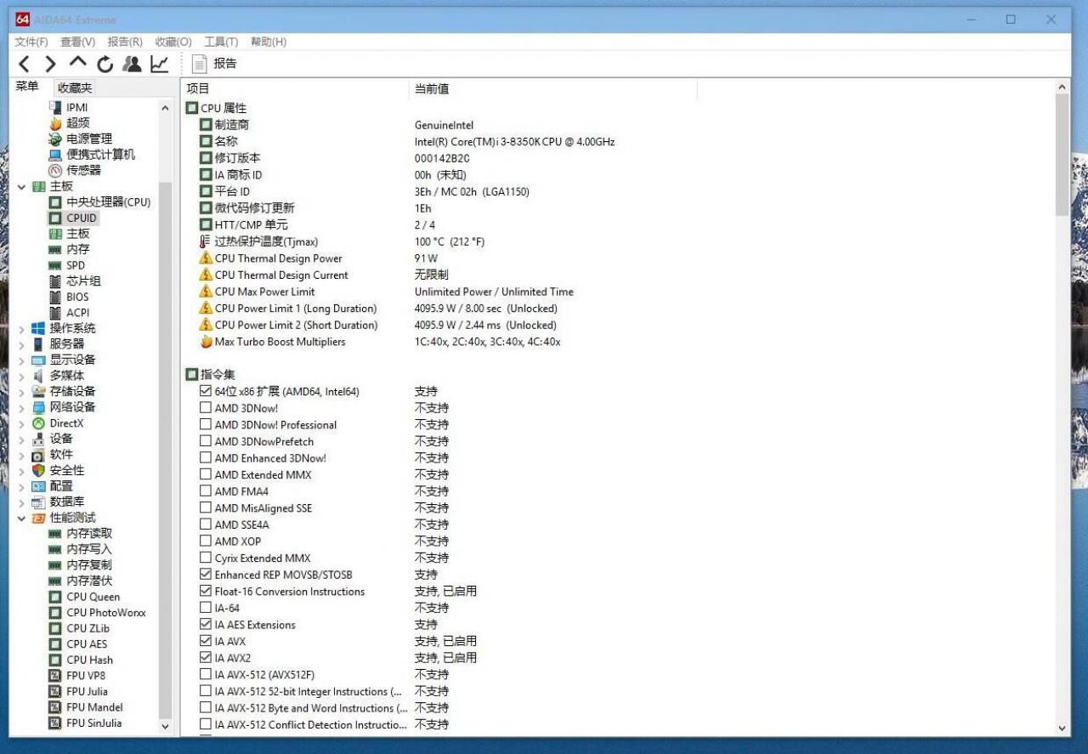Switch to the 收藏夹 tab
Image resolution: width=1088 pixels, height=754 pixels.
(74, 88)
